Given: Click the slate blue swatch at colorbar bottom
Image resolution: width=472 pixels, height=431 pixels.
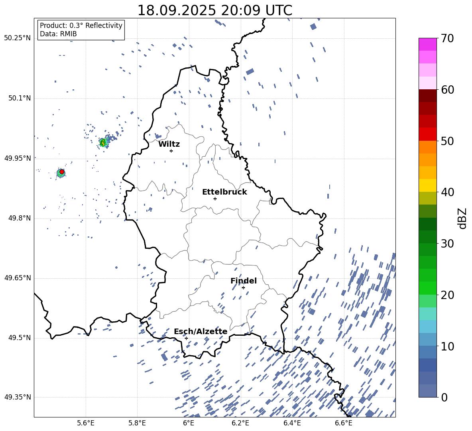Looking at the screenshot, I should [427, 391].
